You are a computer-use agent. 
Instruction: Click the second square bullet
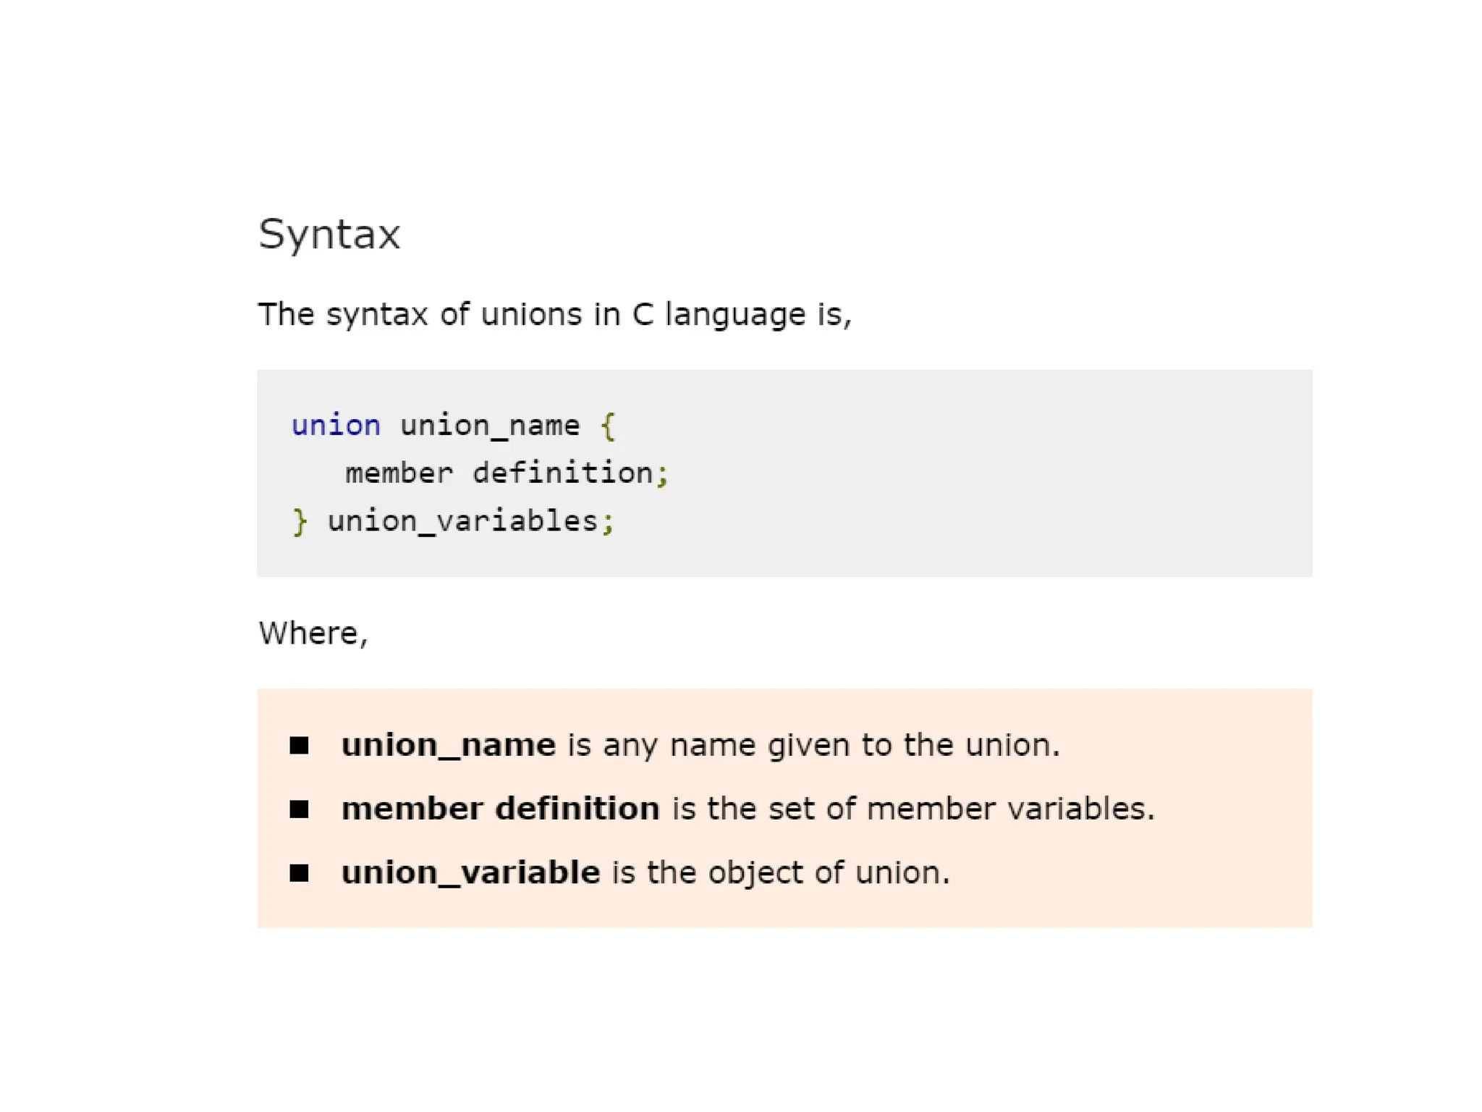coord(299,809)
